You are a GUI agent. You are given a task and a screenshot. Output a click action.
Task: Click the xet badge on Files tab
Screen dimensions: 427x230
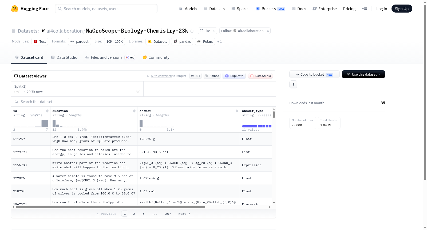[x=130, y=57]
